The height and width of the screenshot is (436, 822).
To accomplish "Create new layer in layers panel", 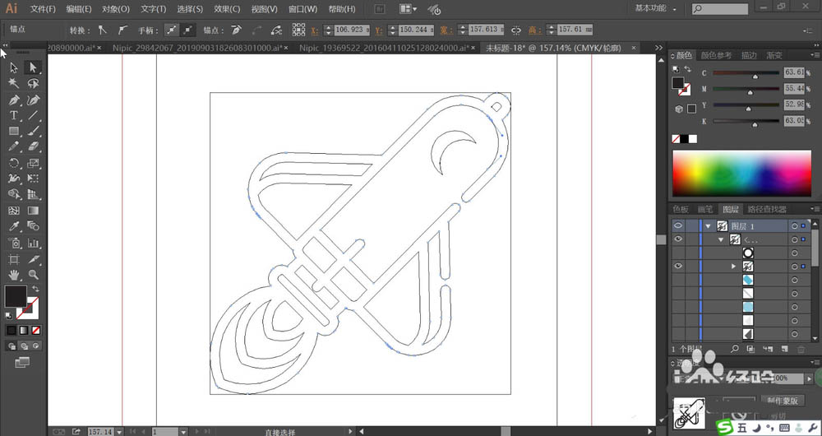I will click(783, 348).
